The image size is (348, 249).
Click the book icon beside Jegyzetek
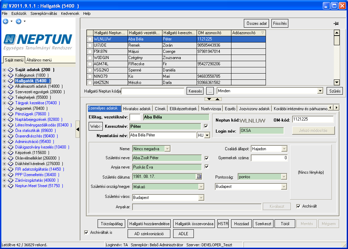click(11, 108)
